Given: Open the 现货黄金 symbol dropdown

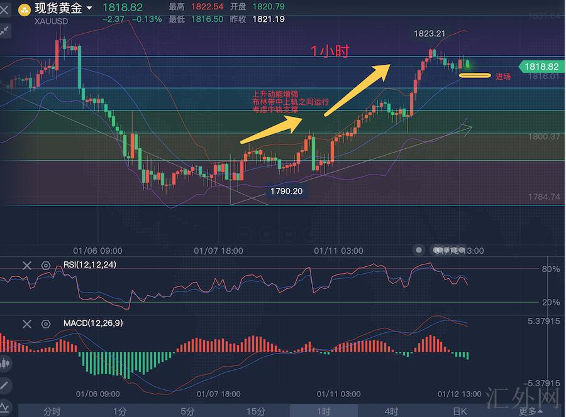Looking at the screenshot, I should 89,8.
